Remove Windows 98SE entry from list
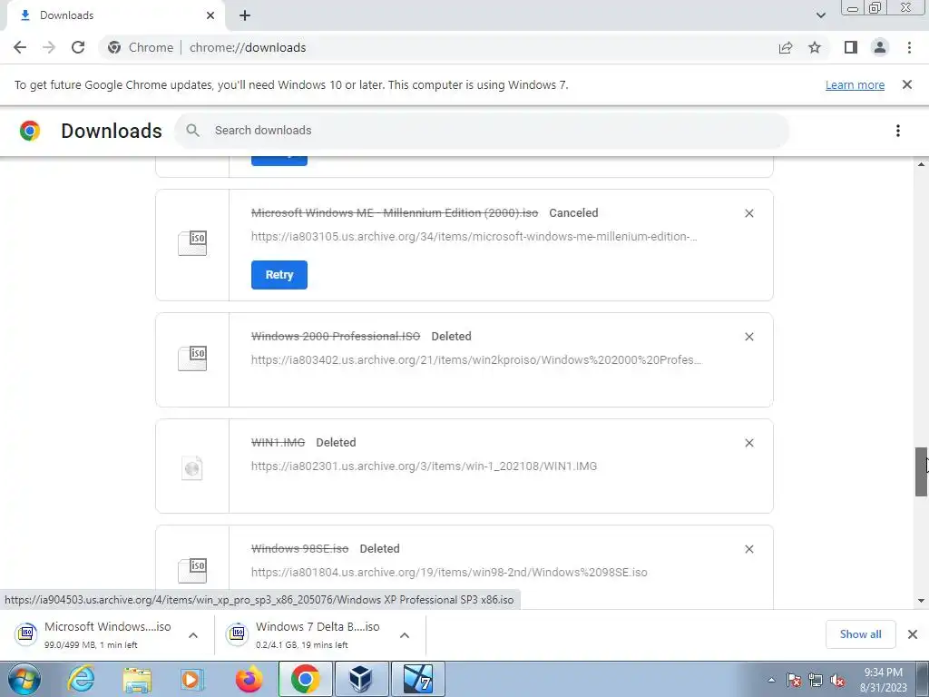Viewport: 929px width, 697px height. pos(748,549)
